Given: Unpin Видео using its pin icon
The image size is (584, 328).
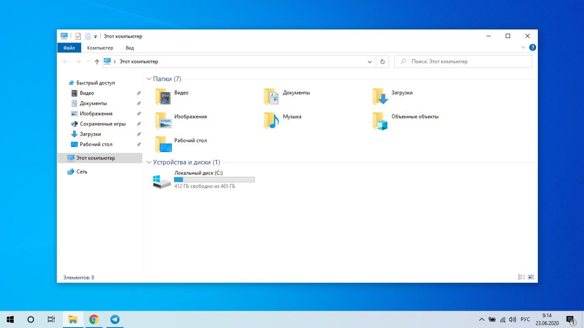Looking at the screenshot, I should (x=139, y=93).
